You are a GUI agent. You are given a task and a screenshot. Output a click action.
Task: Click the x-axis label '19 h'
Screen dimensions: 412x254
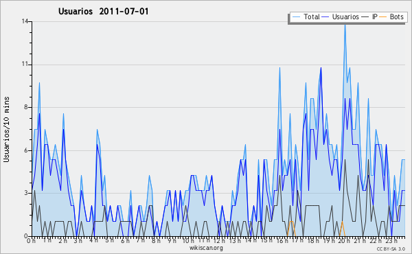pyautogui.click(x=329, y=241)
